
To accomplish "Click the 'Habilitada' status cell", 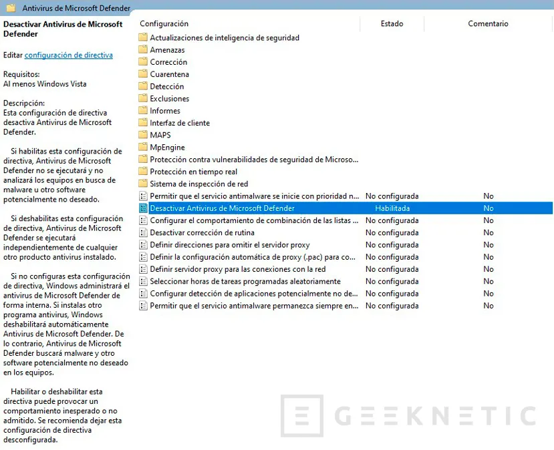I will coord(392,208).
